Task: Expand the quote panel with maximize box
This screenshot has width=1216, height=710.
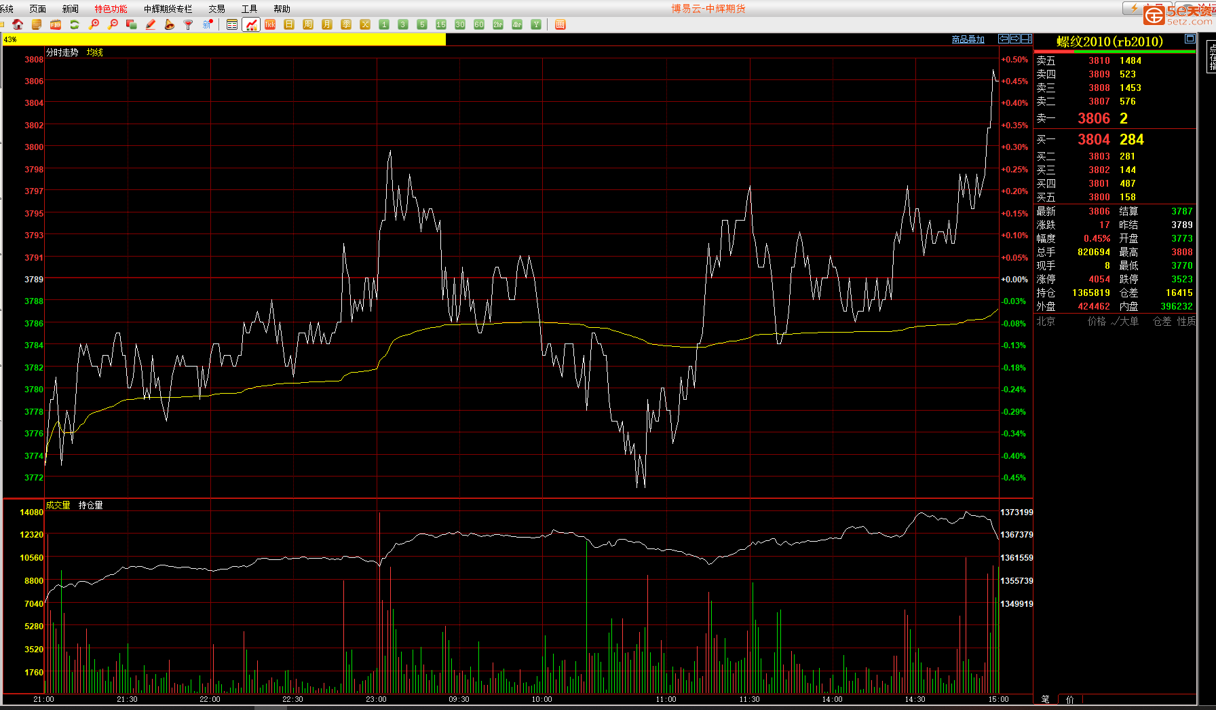Action: tap(1190, 39)
